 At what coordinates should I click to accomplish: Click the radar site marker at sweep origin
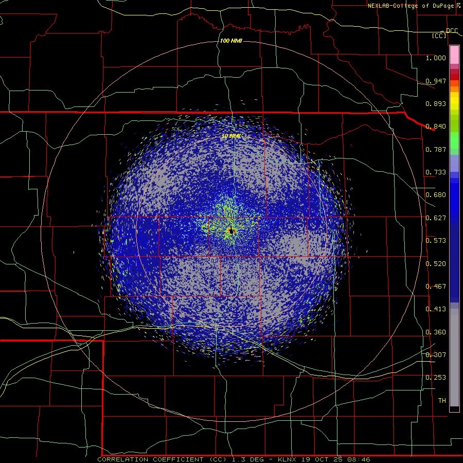tap(231, 230)
